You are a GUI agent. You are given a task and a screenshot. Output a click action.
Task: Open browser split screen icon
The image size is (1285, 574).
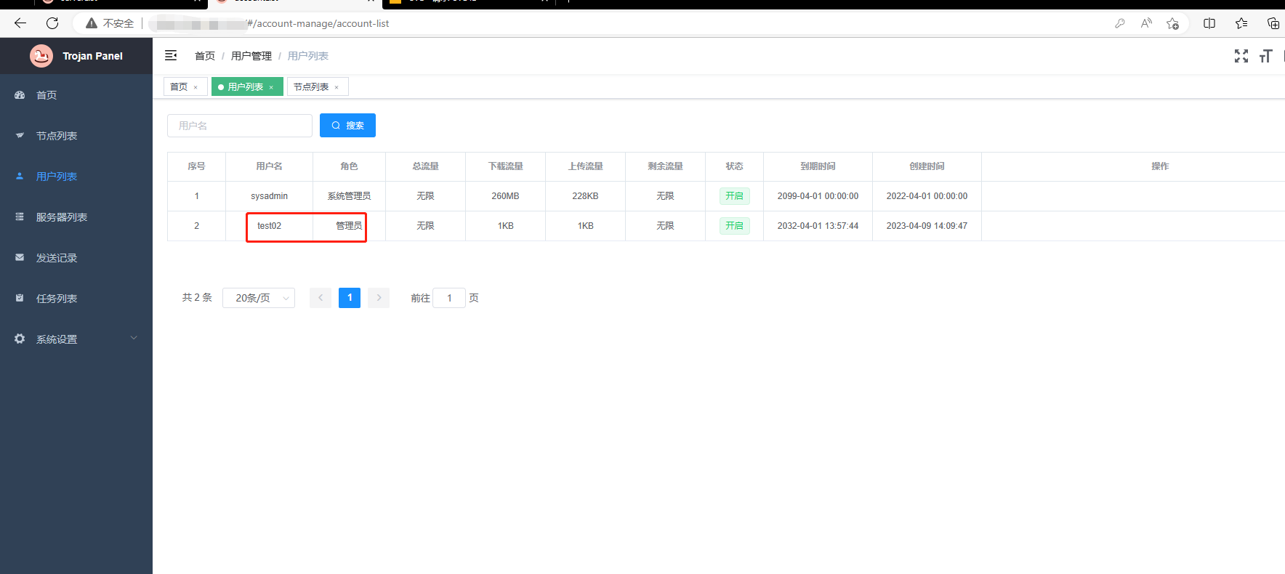1209,23
